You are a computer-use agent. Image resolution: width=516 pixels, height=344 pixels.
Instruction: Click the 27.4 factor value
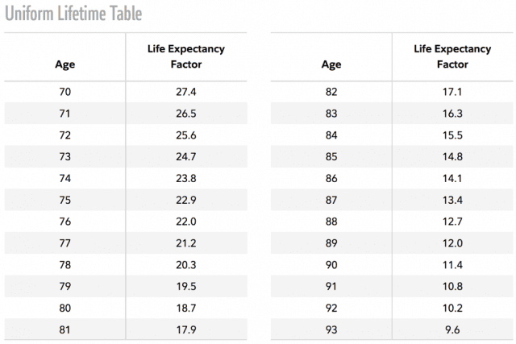click(x=186, y=92)
